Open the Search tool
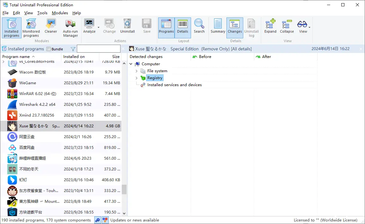The width and height of the screenshot is (365, 224). click(199, 26)
